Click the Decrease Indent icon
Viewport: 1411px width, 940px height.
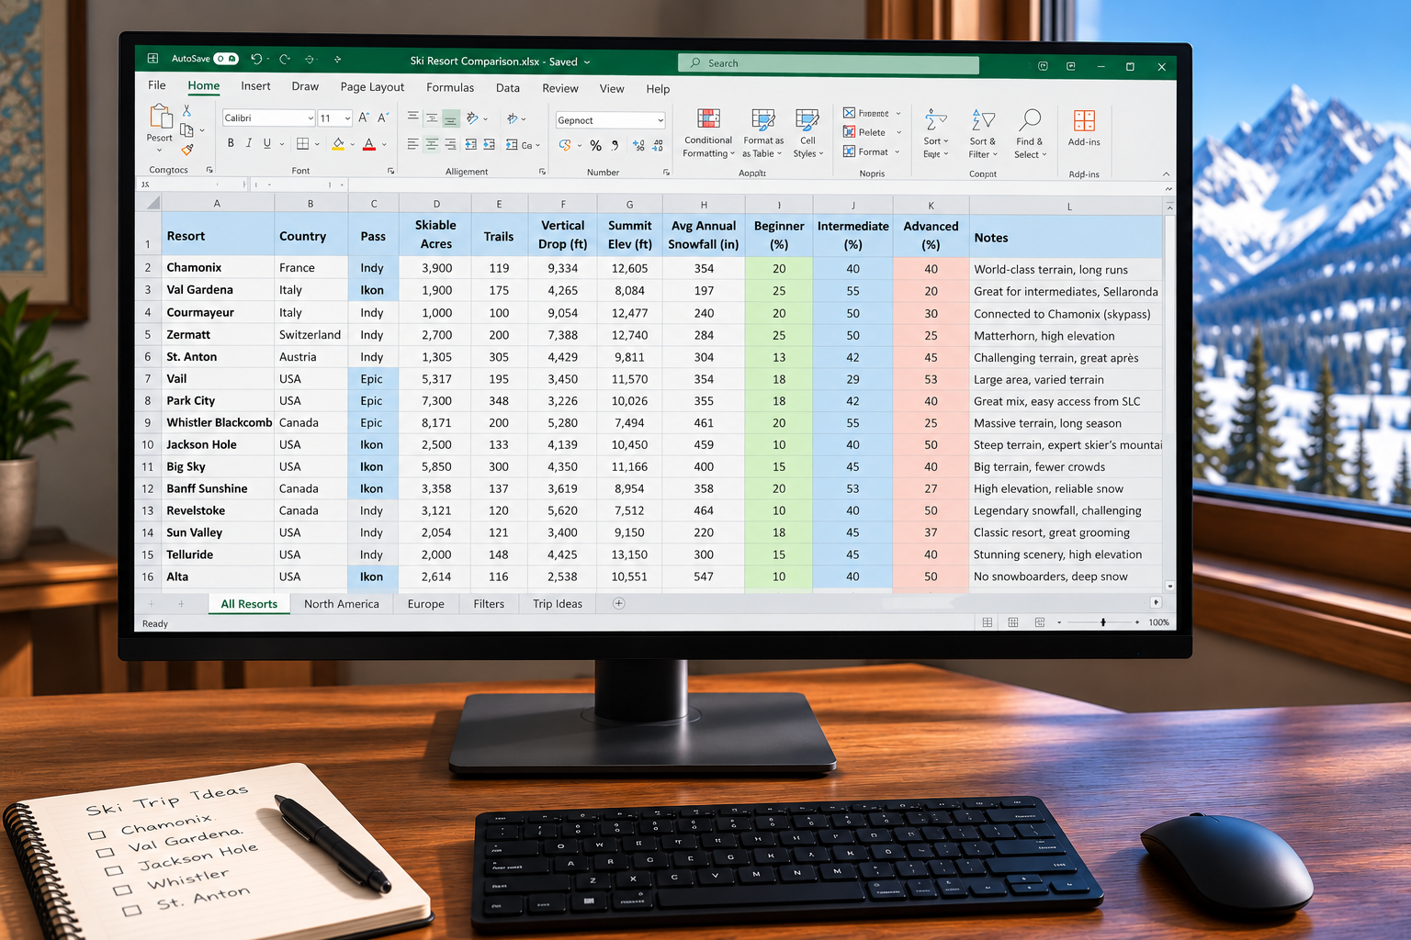pos(470,144)
